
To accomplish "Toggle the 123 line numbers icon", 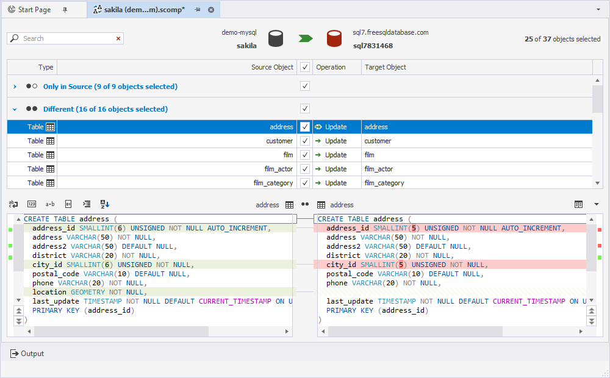I will point(32,204).
